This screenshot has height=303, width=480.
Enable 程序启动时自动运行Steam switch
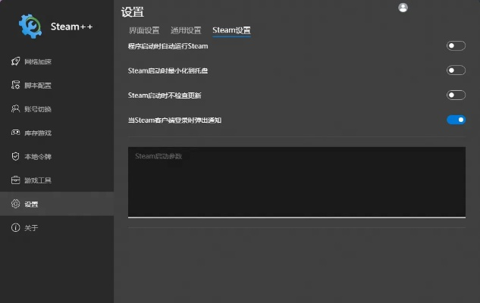456,46
